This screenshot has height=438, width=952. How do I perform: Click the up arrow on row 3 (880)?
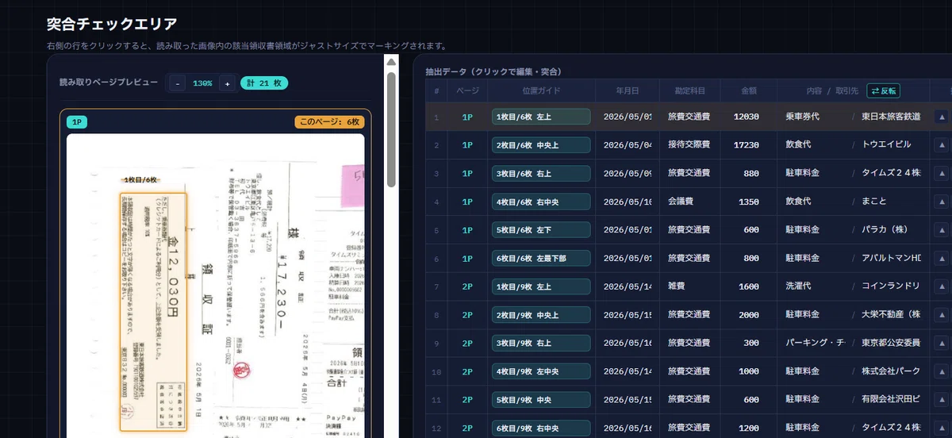[942, 173]
